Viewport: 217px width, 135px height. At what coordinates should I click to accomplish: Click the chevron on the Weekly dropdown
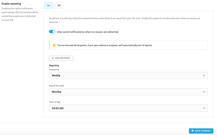(x=204, y=75)
